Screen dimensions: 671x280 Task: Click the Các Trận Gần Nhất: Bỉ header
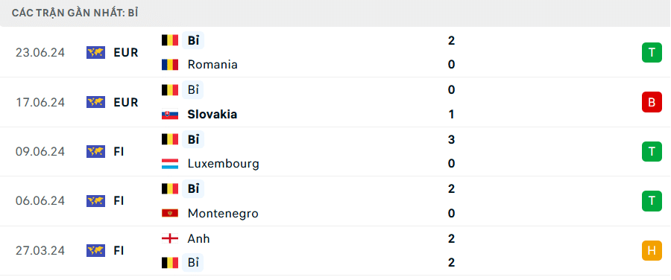click(75, 13)
